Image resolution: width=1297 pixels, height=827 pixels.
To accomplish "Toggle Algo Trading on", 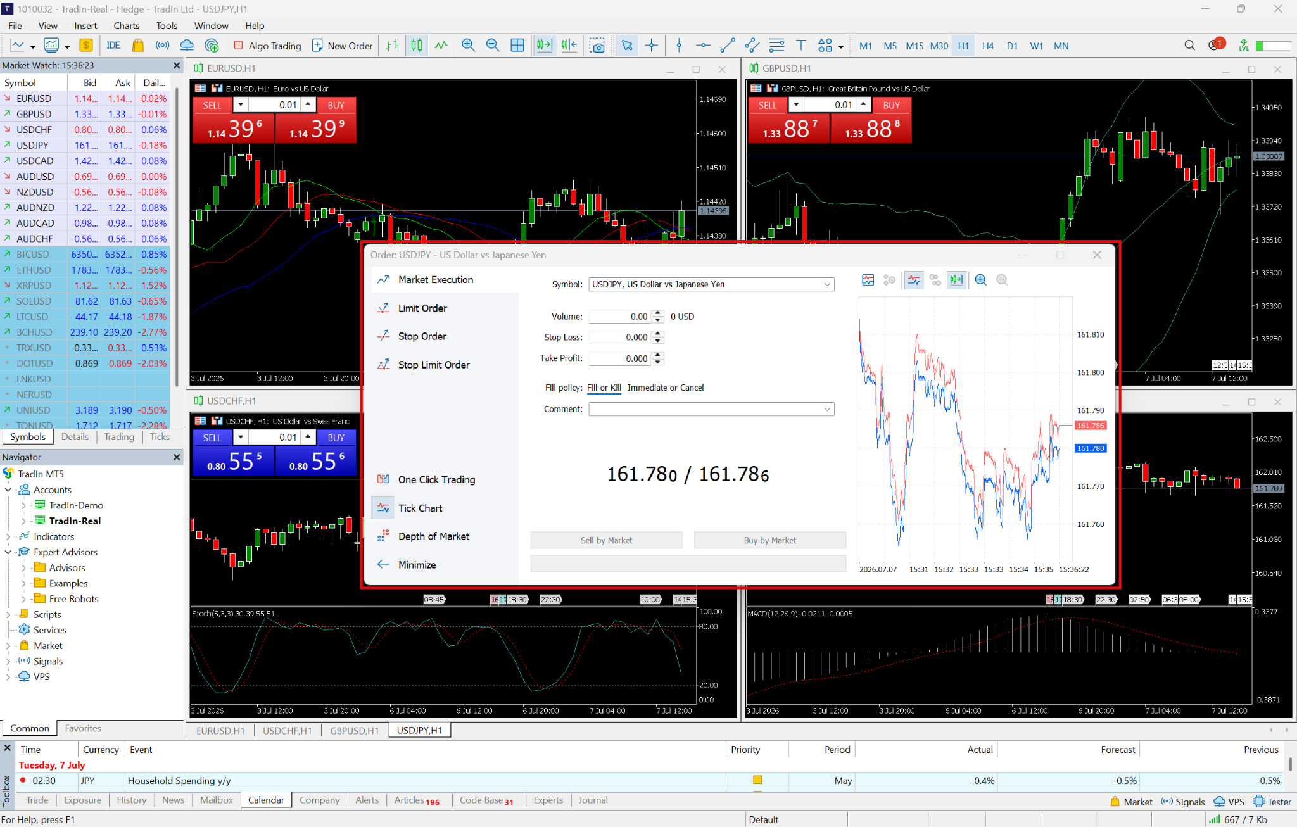I will (268, 46).
